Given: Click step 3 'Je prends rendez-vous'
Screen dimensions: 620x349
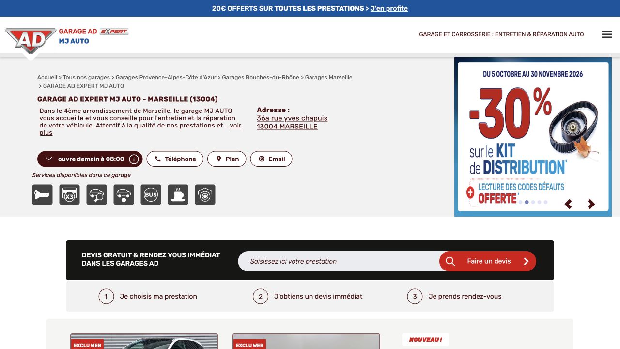Looking at the screenshot, I should click(454, 297).
